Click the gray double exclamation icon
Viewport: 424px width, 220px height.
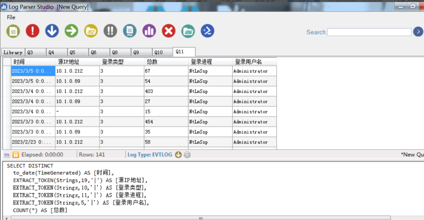point(110,31)
